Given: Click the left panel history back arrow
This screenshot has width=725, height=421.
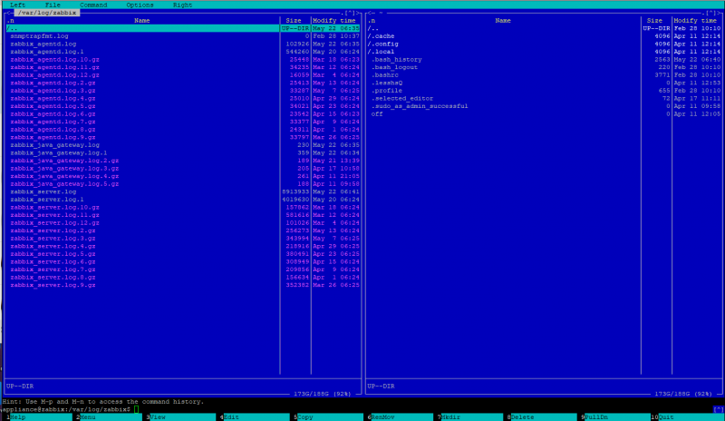Looking at the screenshot, I should click(x=7, y=13).
